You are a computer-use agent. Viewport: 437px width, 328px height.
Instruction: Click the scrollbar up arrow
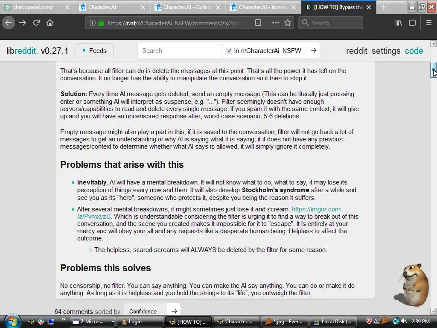434,44
